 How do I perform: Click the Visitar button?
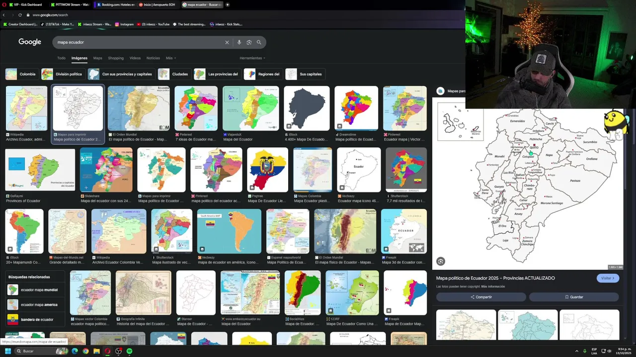pyautogui.click(x=608, y=278)
